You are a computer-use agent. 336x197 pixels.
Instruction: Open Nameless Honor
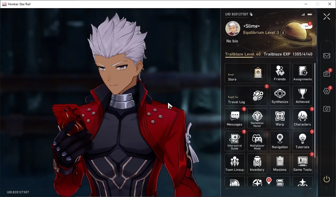pyautogui.click(x=257, y=118)
